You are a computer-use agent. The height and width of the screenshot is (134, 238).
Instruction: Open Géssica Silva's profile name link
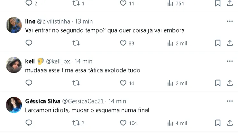(x=42, y=101)
